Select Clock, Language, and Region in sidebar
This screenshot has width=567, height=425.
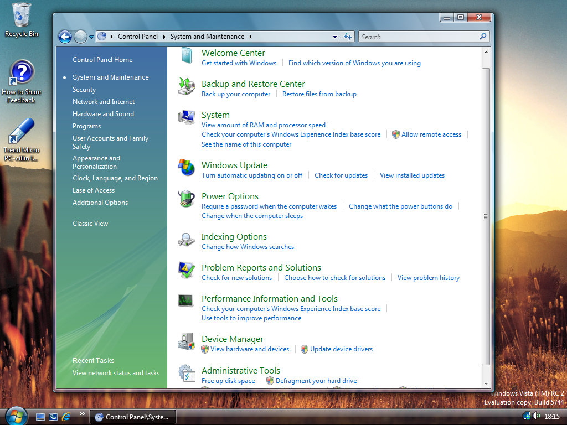point(115,178)
